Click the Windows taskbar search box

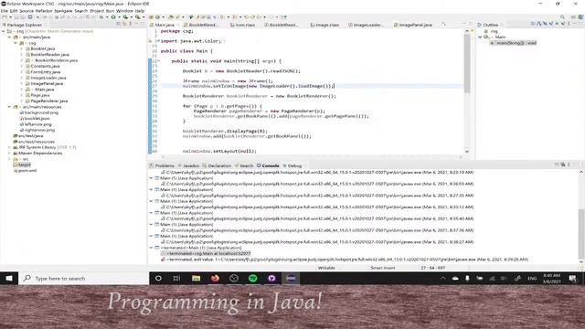click(83, 278)
